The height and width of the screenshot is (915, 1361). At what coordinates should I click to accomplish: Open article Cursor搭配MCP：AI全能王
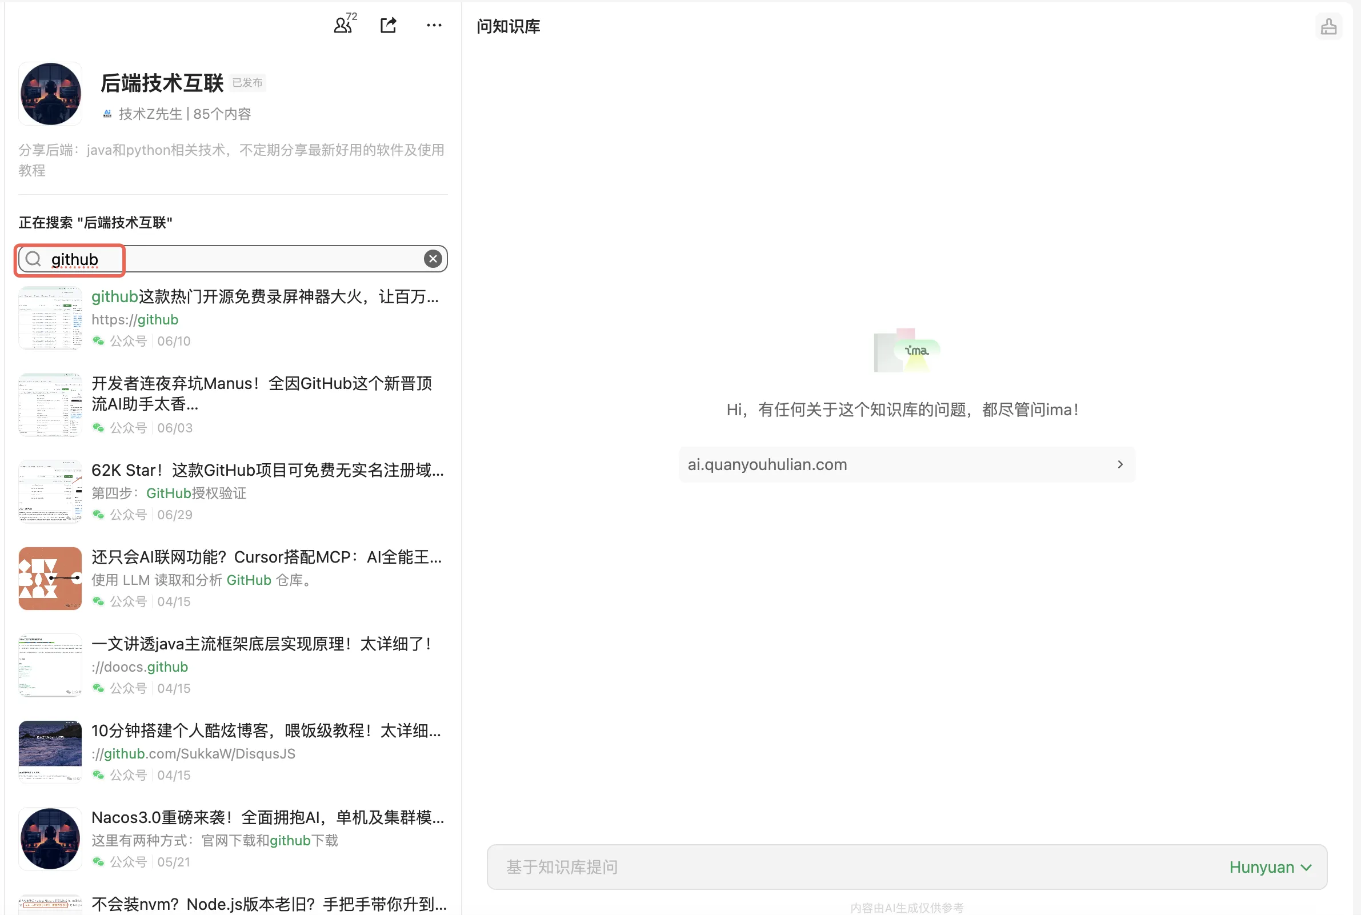click(266, 557)
